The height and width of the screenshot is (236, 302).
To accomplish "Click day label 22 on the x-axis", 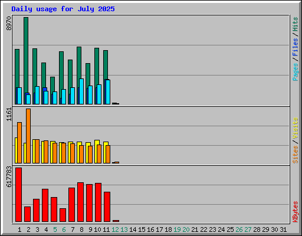I will (203, 230).
